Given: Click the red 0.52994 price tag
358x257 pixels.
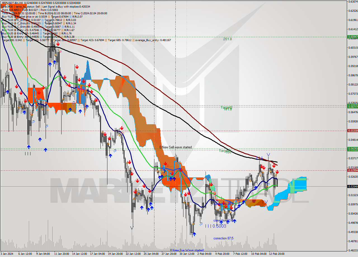Looking at the screenshot, I should coord(352,170).
